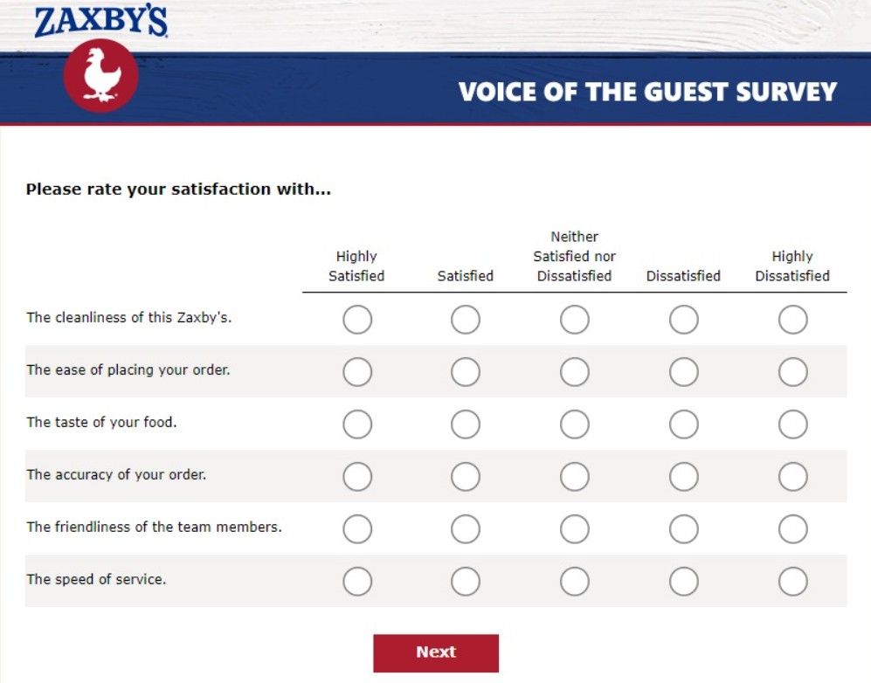The height and width of the screenshot is (683, 871).
Task: Click the Voice of the Guest Survey heading
Action: point(647,92)
